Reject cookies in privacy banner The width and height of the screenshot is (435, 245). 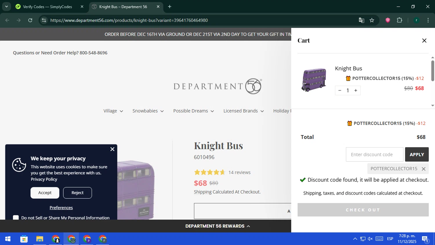coord(77,193)
